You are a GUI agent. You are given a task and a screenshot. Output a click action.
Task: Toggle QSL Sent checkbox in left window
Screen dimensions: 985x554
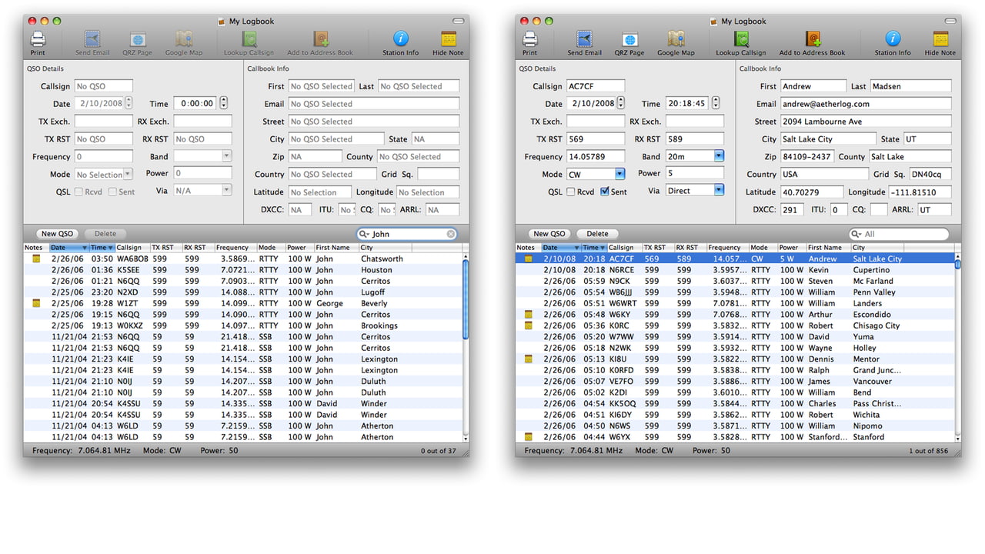pos(112,192)
